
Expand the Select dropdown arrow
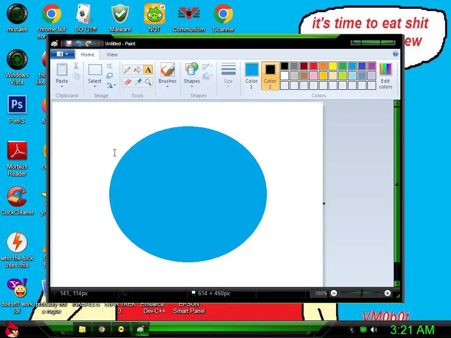click(95, 87)
